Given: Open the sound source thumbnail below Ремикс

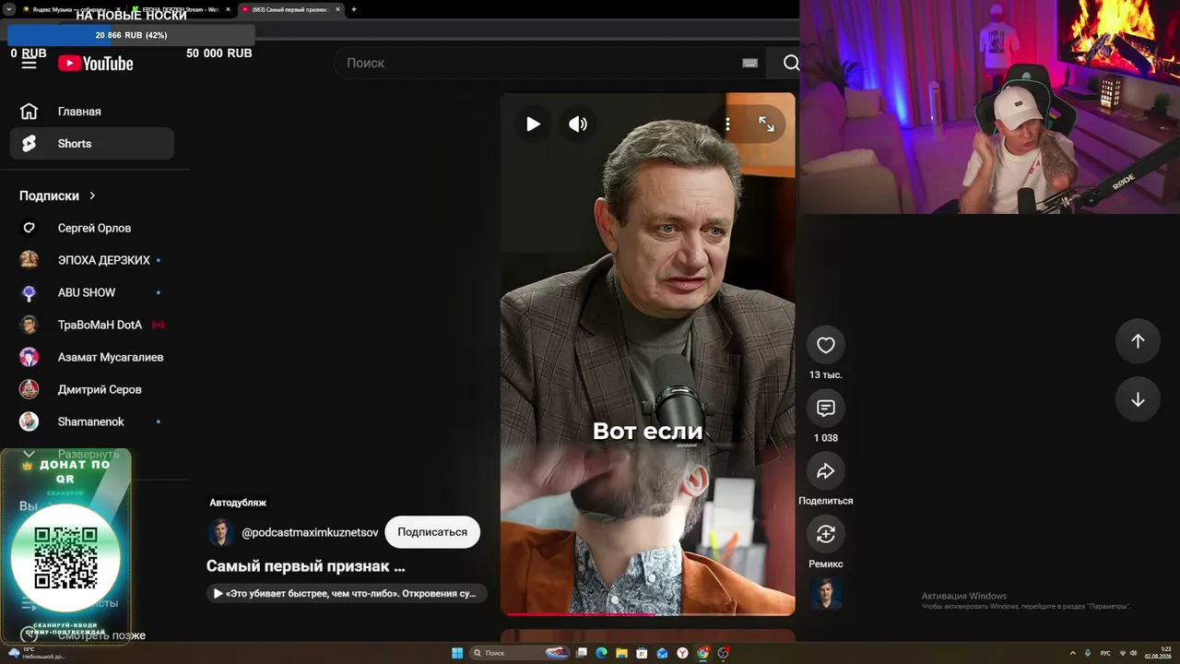Looking at the screenshot, I should 826,595.
